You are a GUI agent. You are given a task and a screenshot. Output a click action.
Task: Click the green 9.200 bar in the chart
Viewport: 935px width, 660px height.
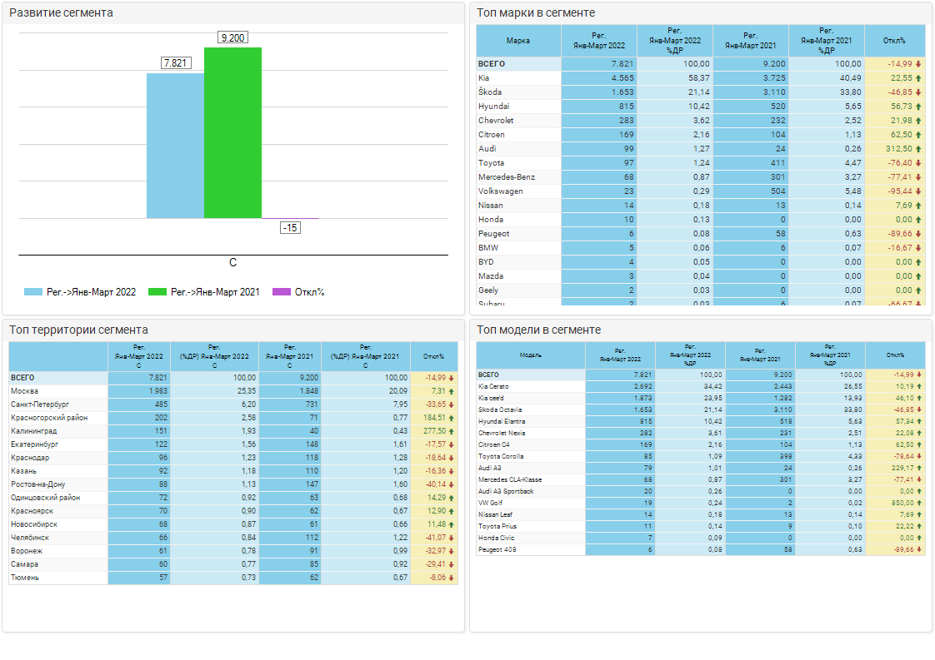pyautogui.click(x=232, y=133)
